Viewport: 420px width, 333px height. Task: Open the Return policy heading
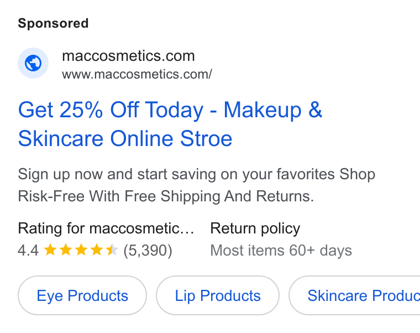pyautogui.click(x=255, y=228)
